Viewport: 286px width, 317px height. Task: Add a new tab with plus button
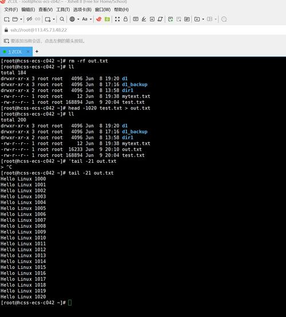click(x=37, y=52)
